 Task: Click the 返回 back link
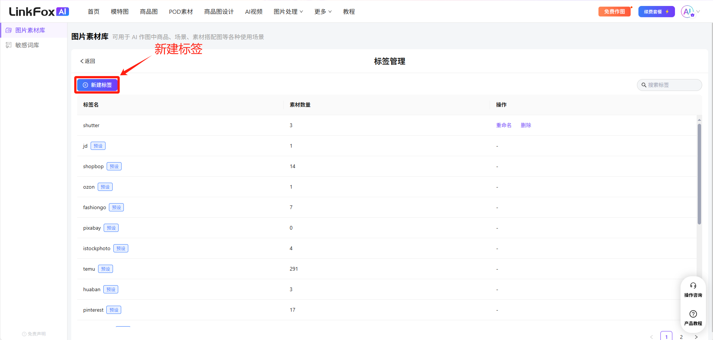point(88,61)
